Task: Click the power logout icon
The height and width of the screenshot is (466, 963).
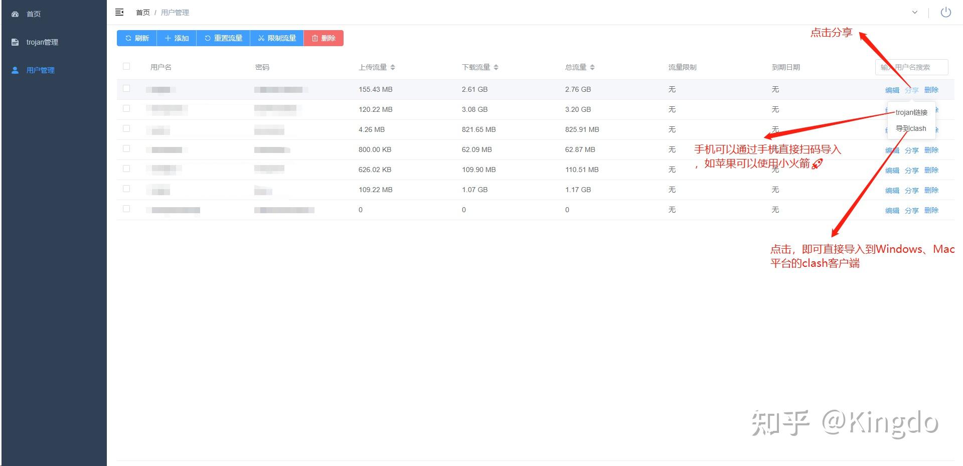Action: [945, 12]
